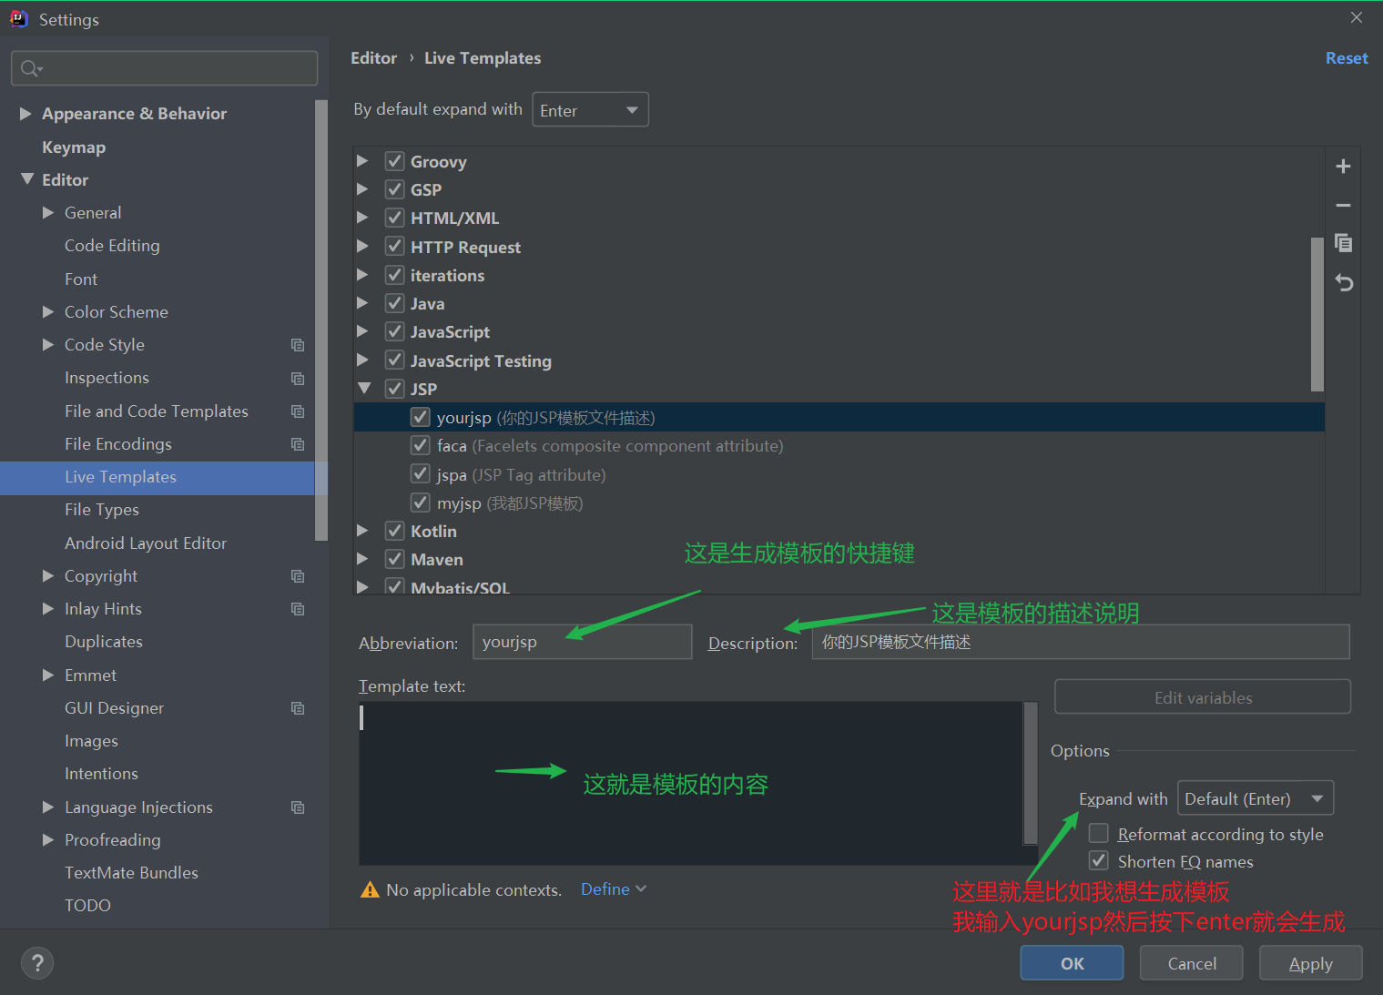Image resolution: width=1383 pixels, height=995 pixels.
Task: Expand the JavaScript template group
Action: pyautogui.click(x=362, y=331)
